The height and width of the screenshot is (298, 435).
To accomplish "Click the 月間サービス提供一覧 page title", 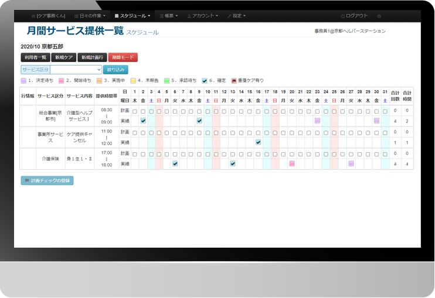I will click(x=75, y=30).
